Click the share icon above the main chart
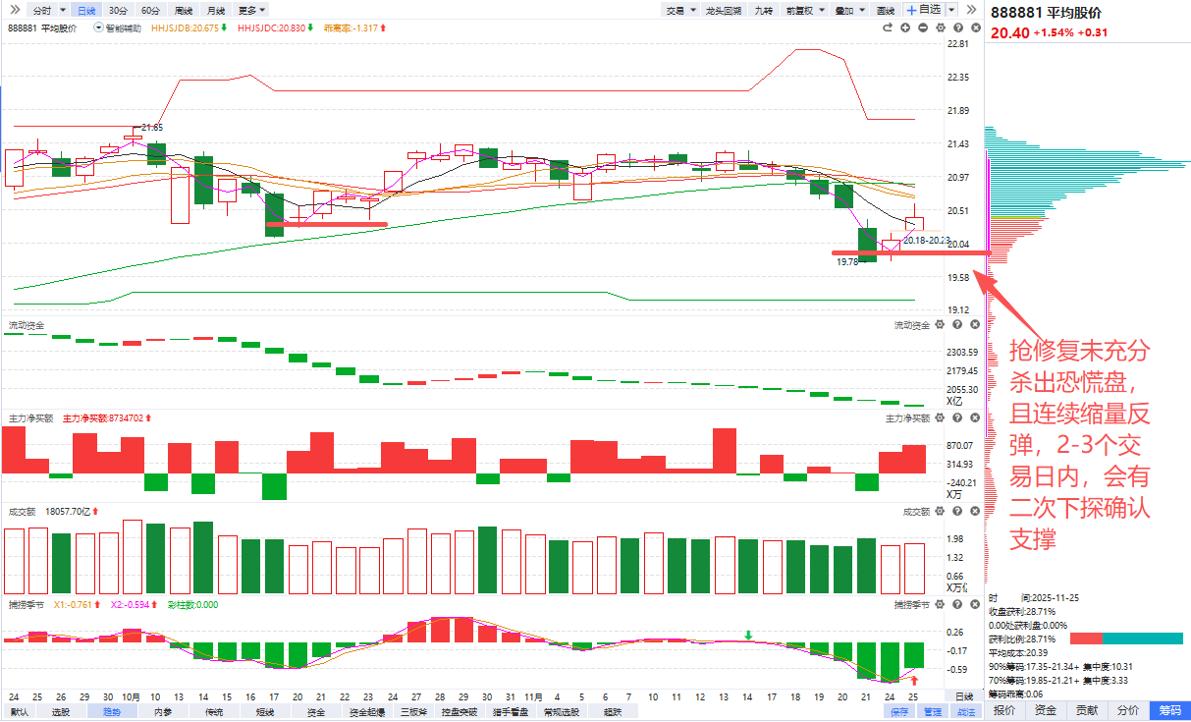This screenshot has height=722, width=1191. pos(888,28)
